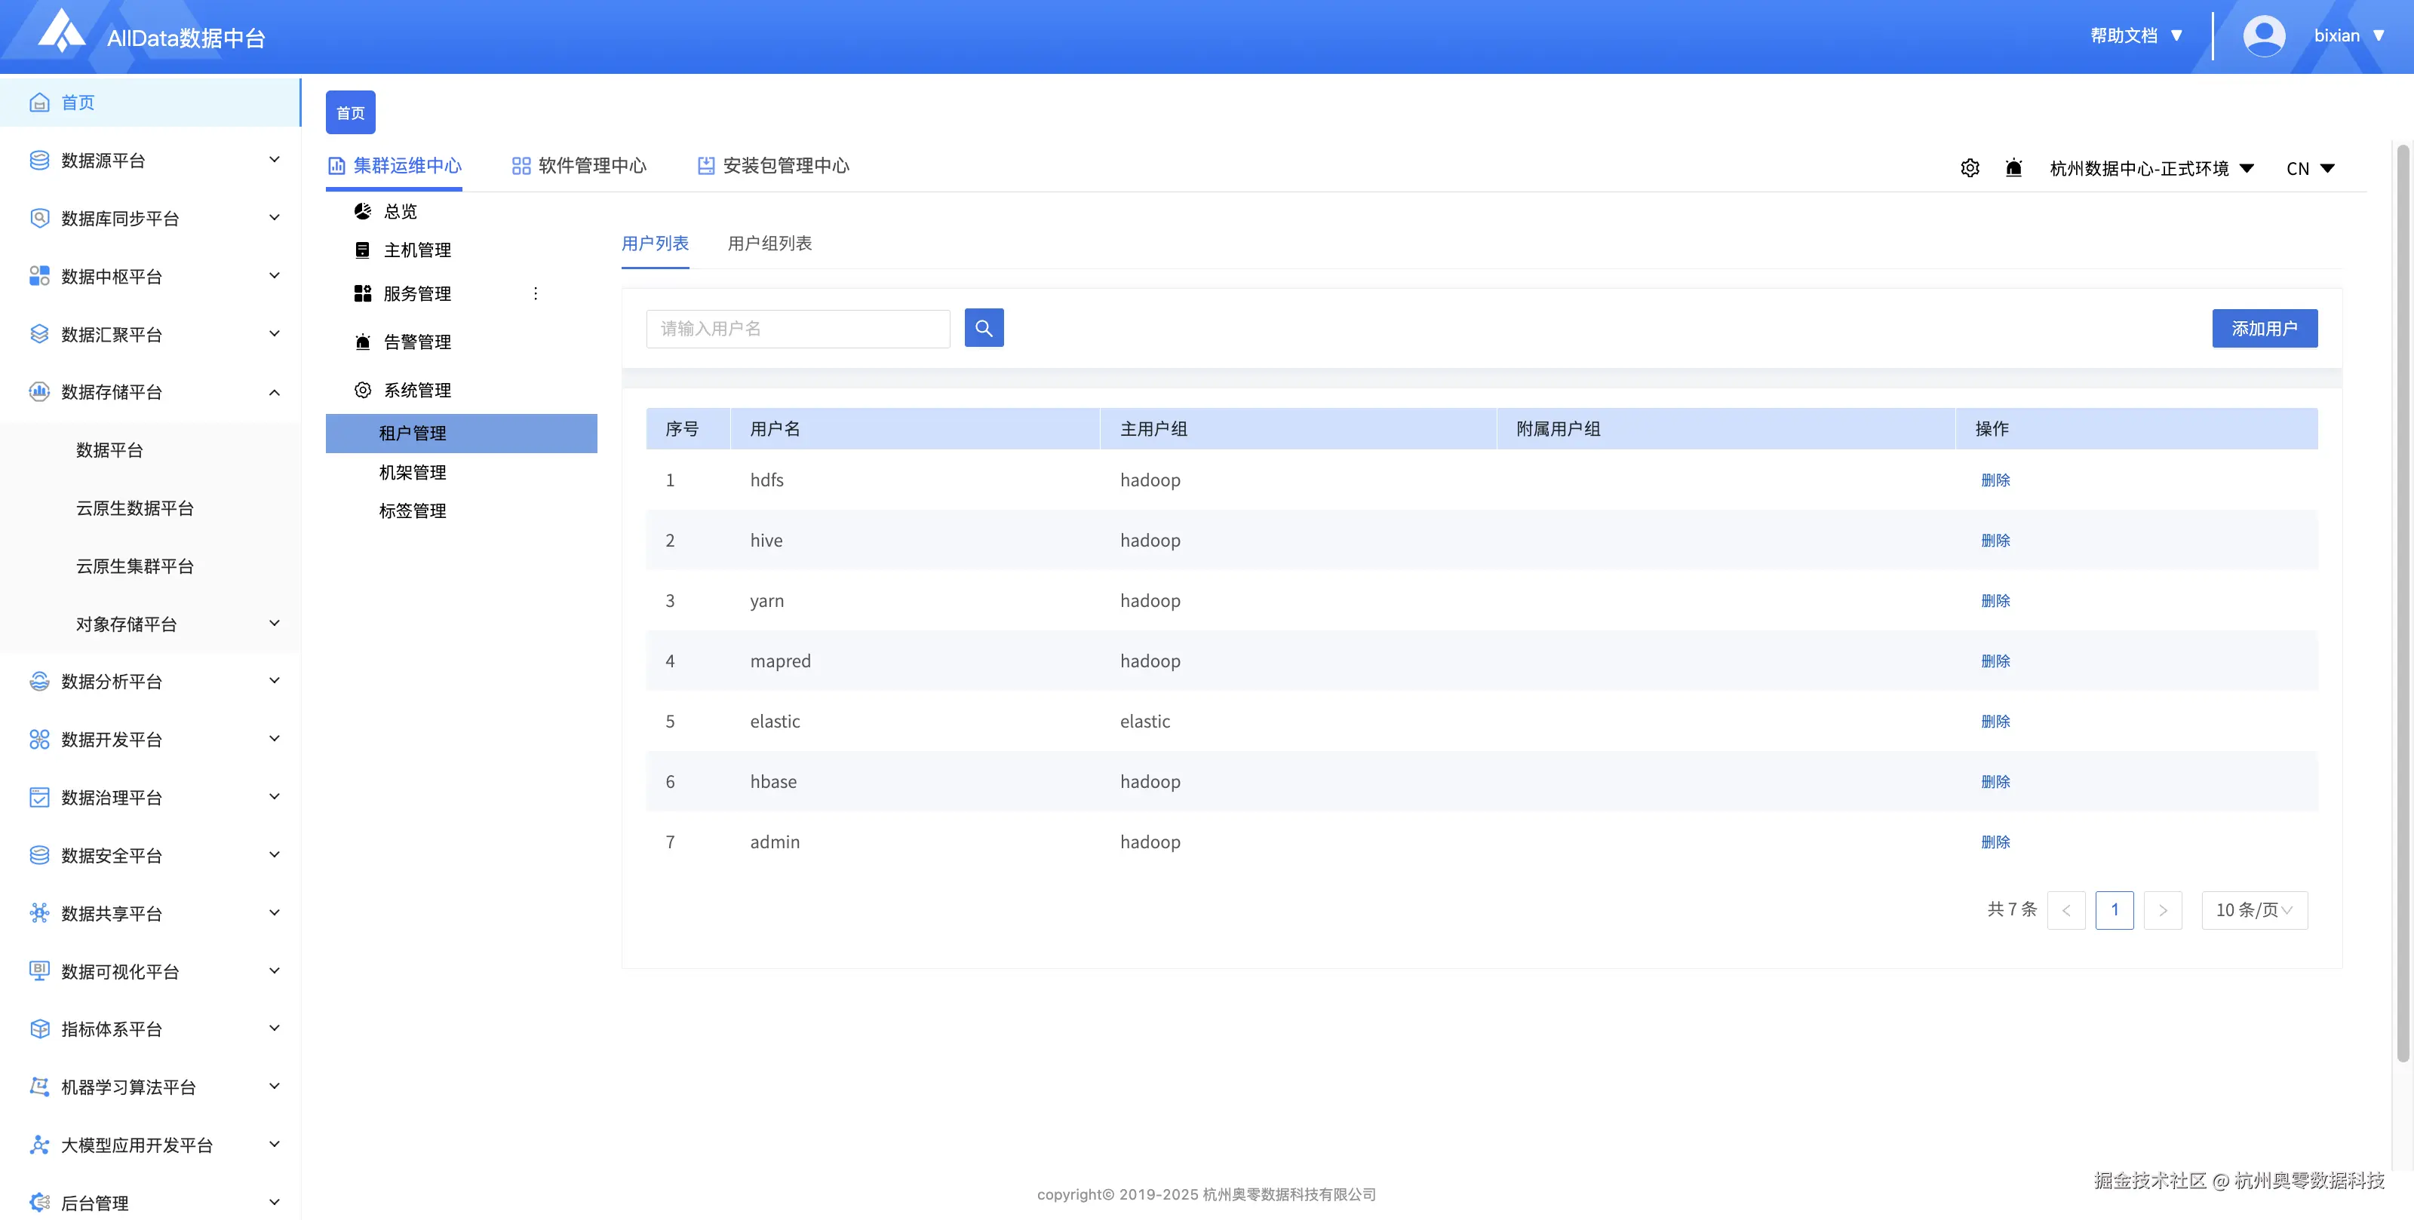2414x1220 pixels.
Task: Switch to the 软件管理中心 tab
Action: click(579, 166)
